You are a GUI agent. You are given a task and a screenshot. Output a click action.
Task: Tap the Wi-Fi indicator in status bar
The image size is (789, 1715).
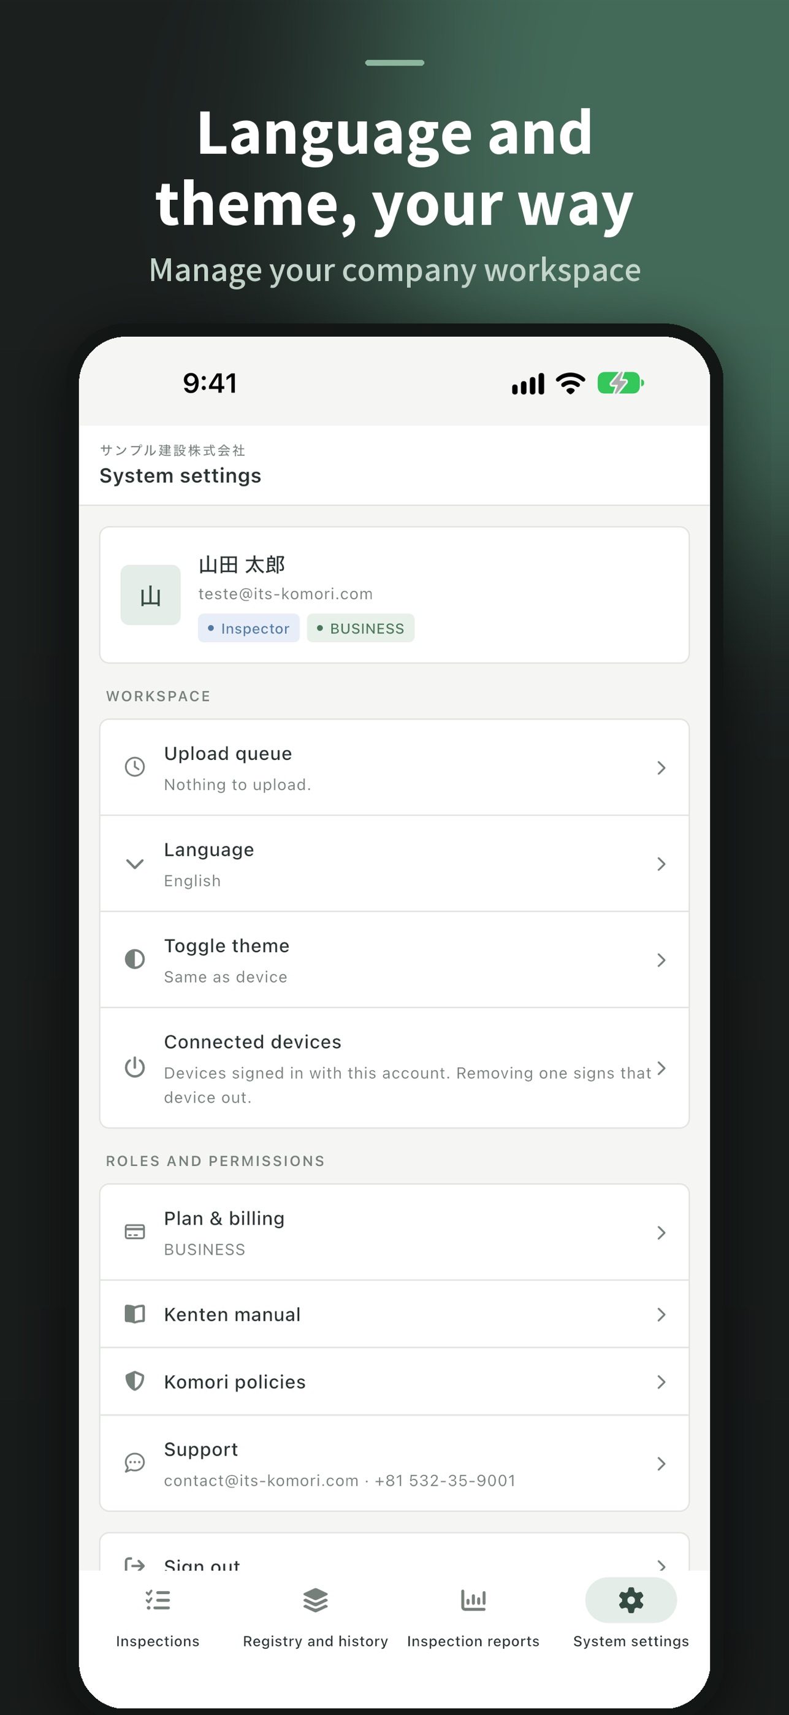point(570,383)
